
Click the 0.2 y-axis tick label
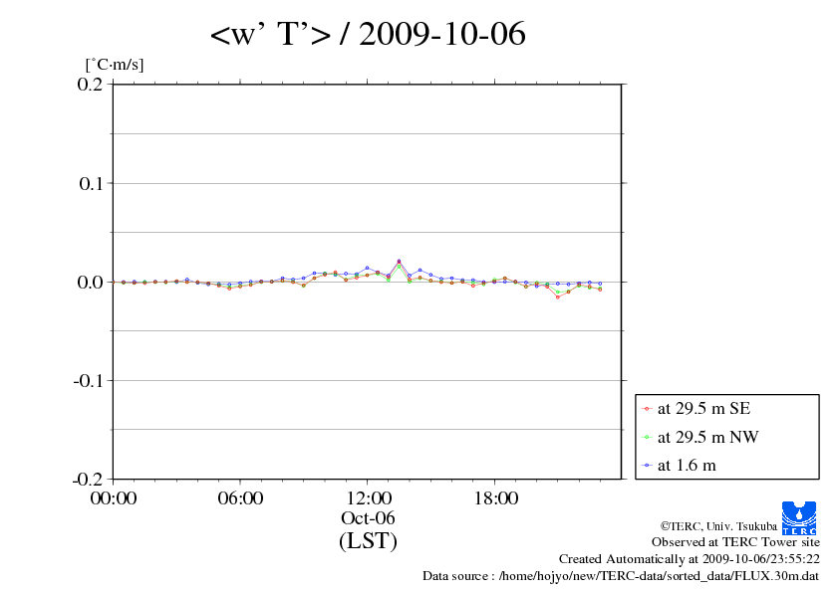point(91,85)
